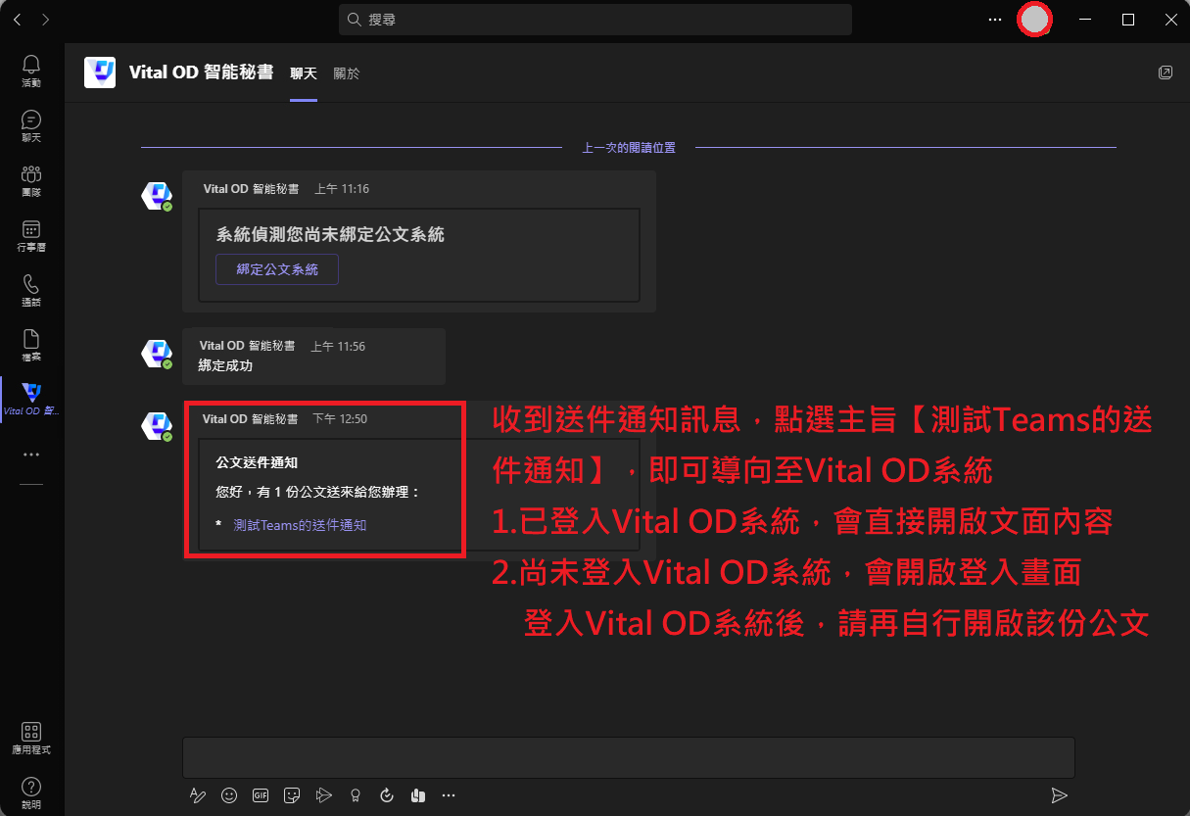Switch to the 關於 (About) tab
The height and width of the screenshot is (816, 1190).
point(347,73)
